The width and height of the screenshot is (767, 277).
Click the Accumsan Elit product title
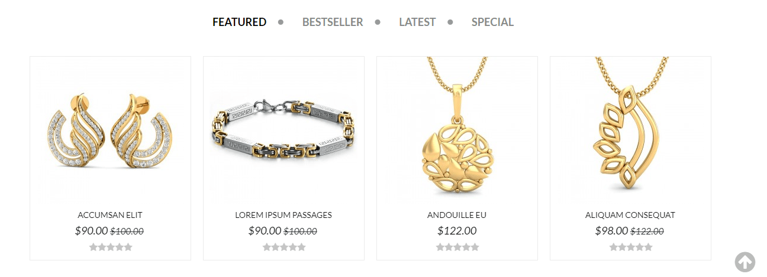(110, 215)
